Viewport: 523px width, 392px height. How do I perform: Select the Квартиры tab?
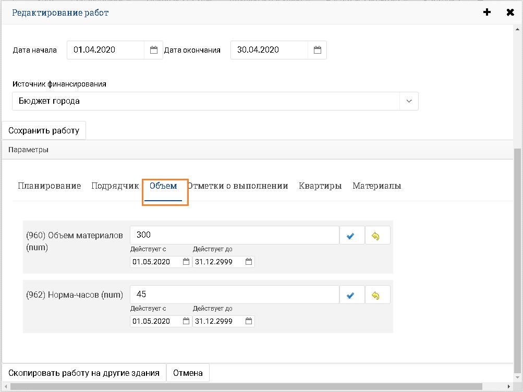(320, 186)
